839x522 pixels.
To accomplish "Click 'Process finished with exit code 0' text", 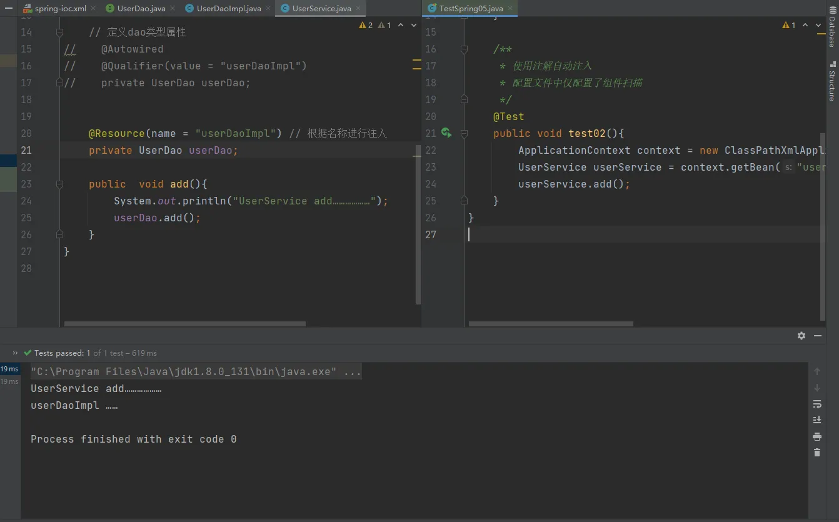I will [134, 439].
